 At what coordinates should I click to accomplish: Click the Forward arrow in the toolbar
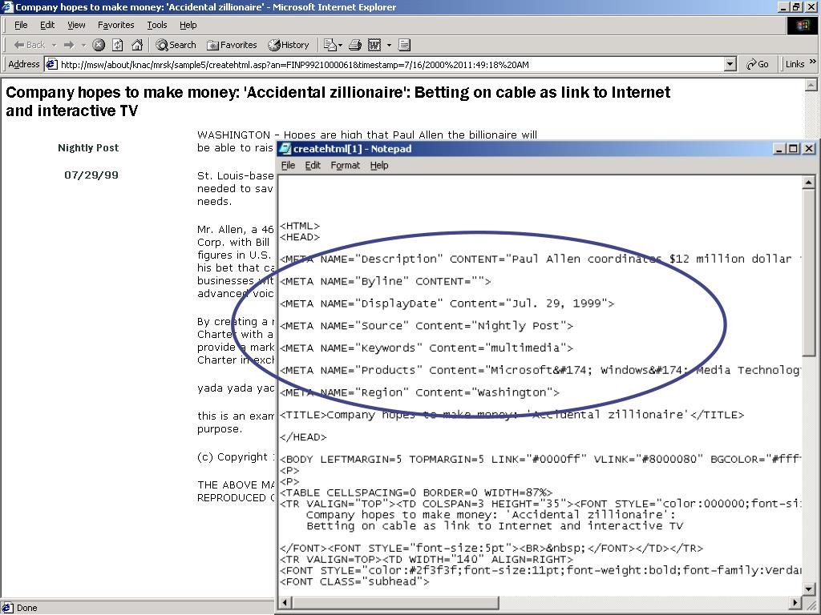[69, 45]
